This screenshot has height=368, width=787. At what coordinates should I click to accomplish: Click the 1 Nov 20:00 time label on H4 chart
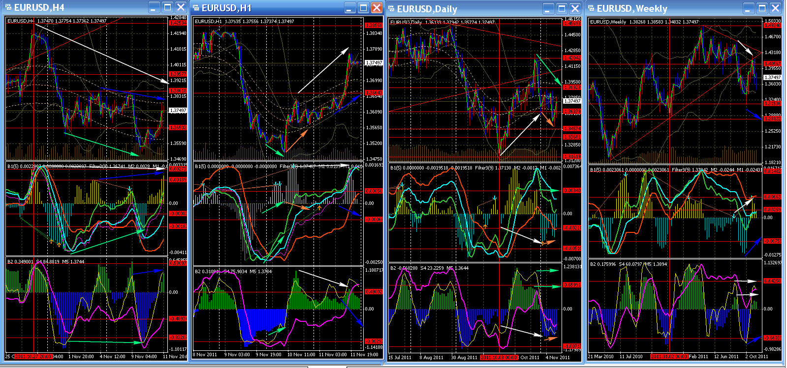(81, 357)
